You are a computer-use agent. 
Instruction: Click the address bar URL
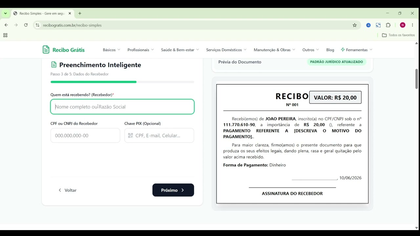(x=72, y=25)
